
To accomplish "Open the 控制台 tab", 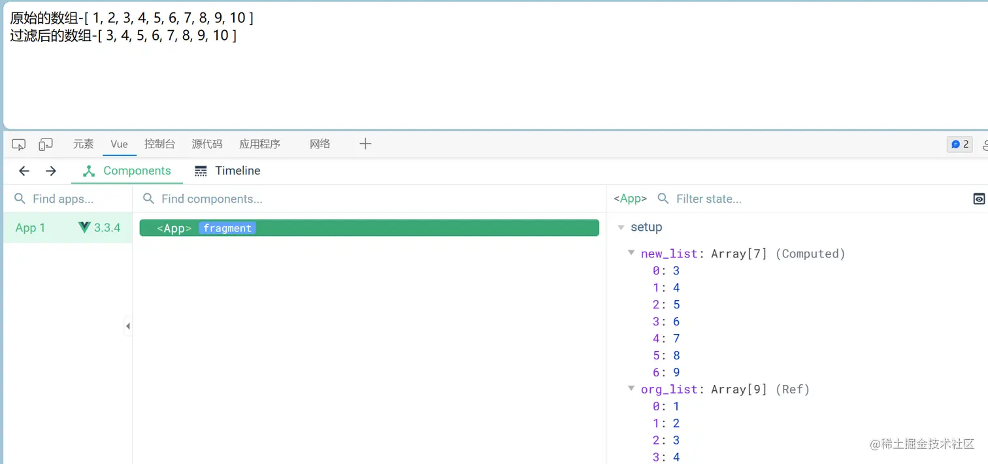I will pos(160,144).
